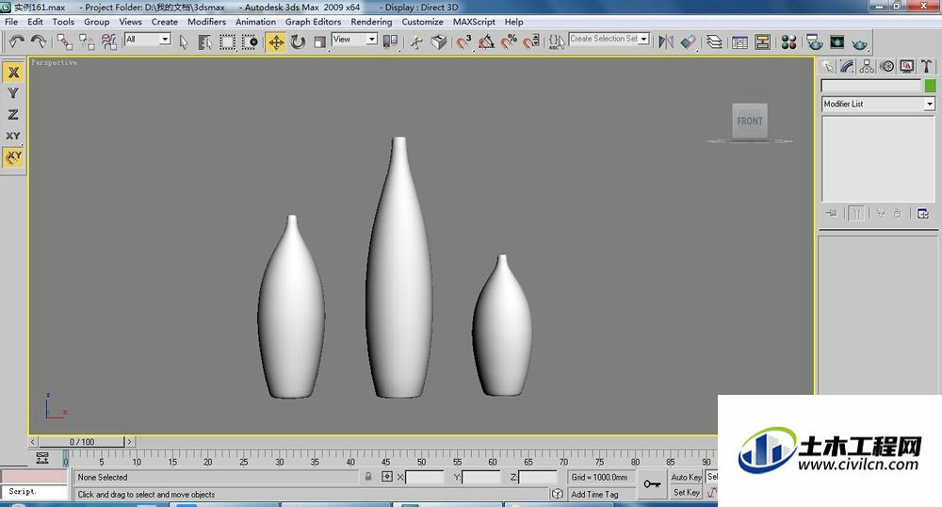This screenshot has height=507, width=942.
Task: Toggle Window/Crossing selection mode
Action: pos(250,42)
